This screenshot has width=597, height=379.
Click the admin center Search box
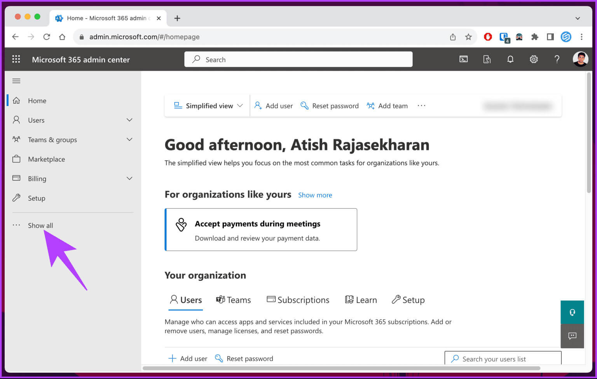(298, 59)
